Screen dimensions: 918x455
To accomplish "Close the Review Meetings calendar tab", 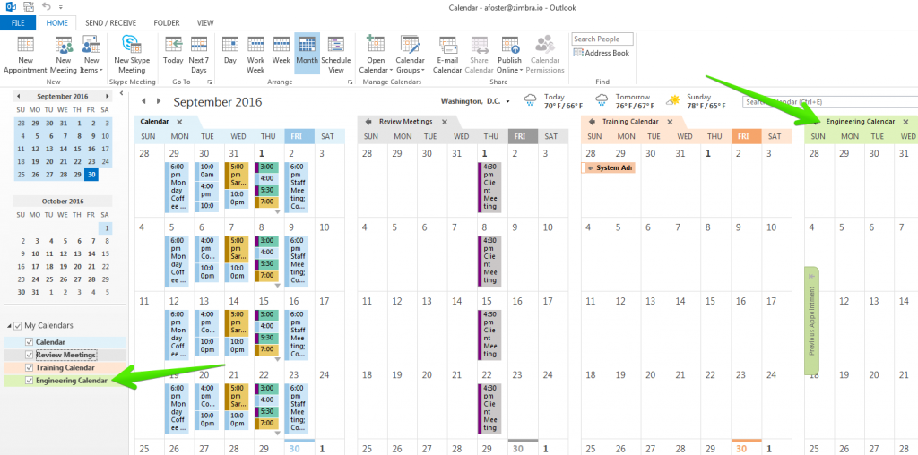I will [x=445, y=122].
